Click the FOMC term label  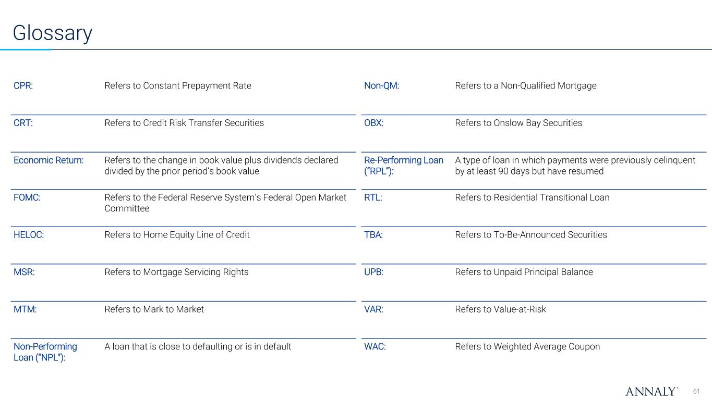[x=26, y=197]
